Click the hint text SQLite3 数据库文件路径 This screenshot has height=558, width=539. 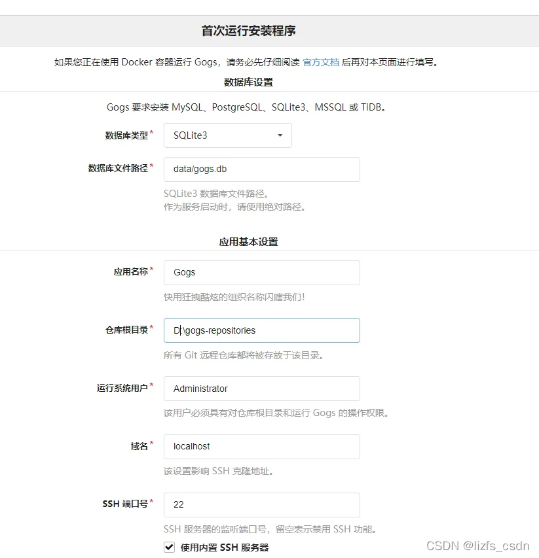[216, 194]
